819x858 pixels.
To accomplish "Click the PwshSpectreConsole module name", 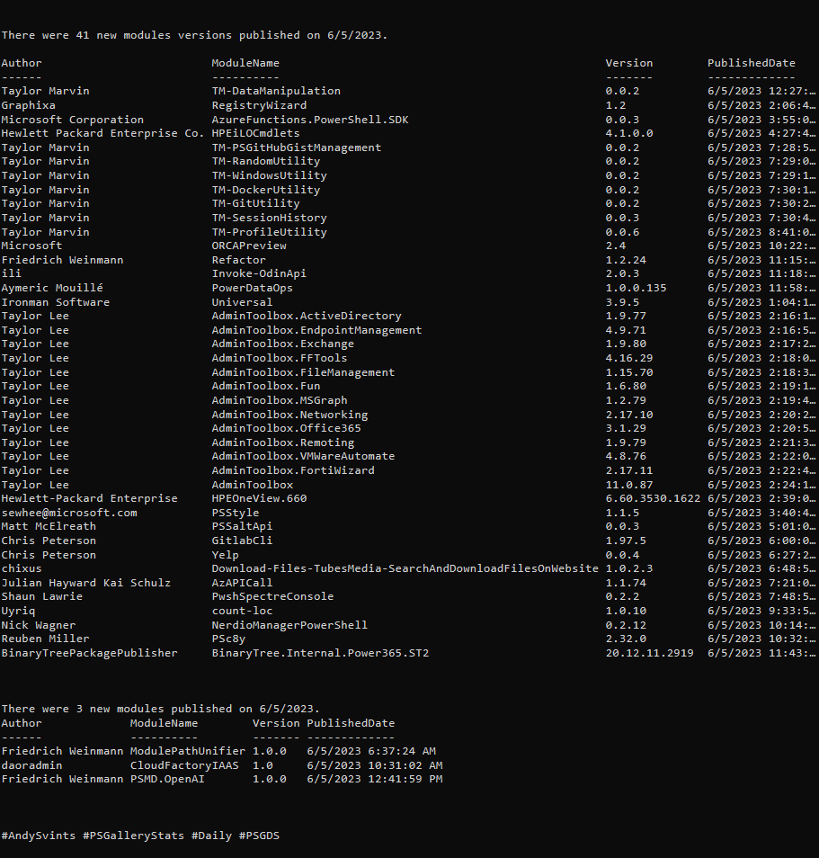I will click(273, 596).
